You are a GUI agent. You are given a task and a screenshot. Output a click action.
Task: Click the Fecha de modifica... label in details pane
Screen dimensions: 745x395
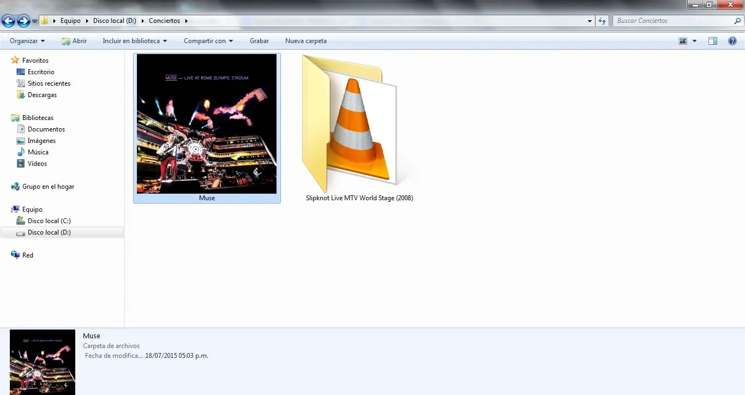point(114,356)
